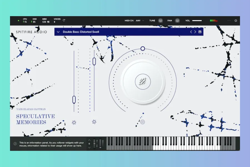Click the TUNE knob

(x=161, y=21)
